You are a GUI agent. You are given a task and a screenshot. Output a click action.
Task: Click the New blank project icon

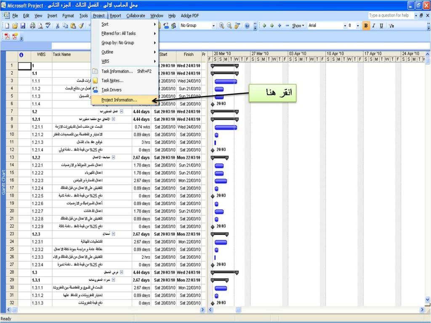coord(7,26)
